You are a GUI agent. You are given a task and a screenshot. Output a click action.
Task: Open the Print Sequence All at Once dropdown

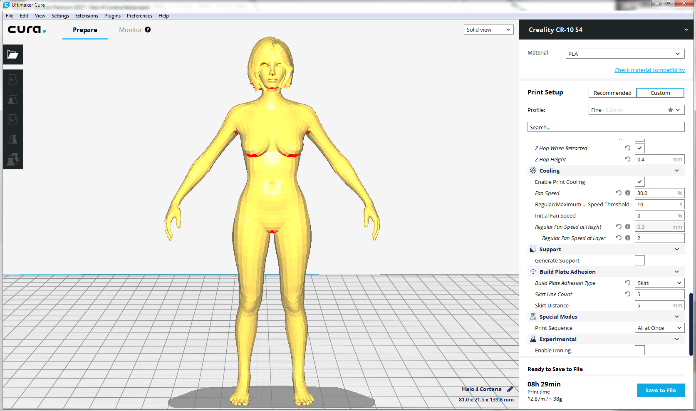coord(659,328)
